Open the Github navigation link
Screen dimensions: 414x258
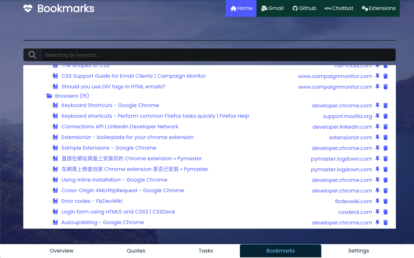pyautogui.click(x=304, y=8)
